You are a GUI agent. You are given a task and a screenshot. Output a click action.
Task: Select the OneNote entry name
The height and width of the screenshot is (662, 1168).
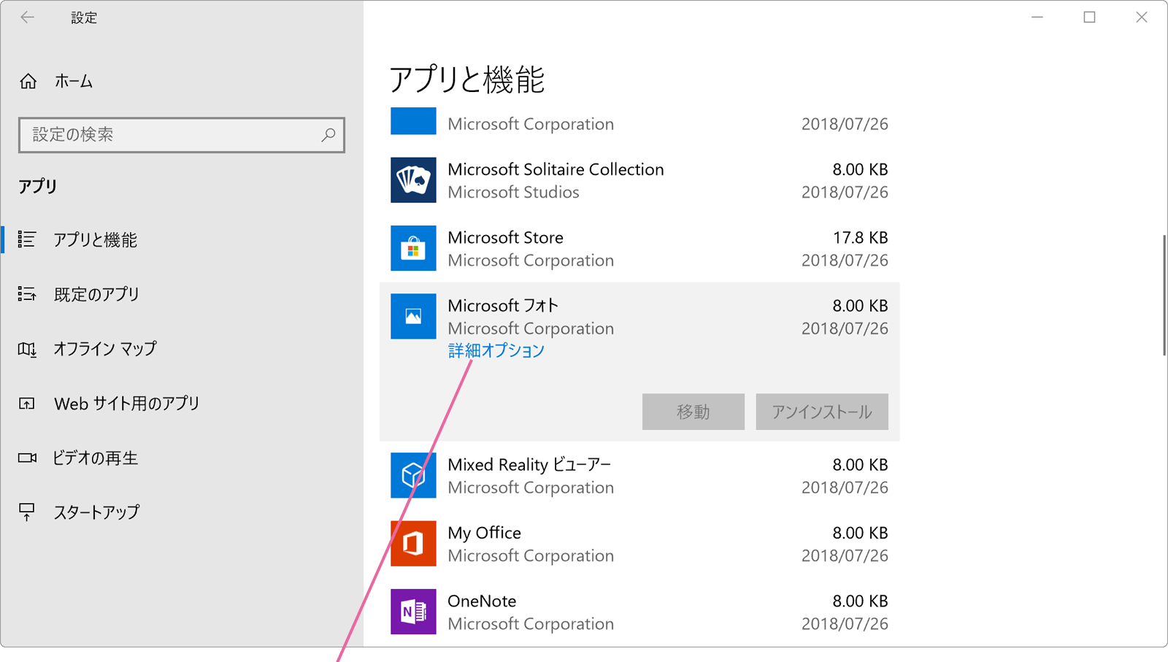pyautogui.click(x=482, y=601)
